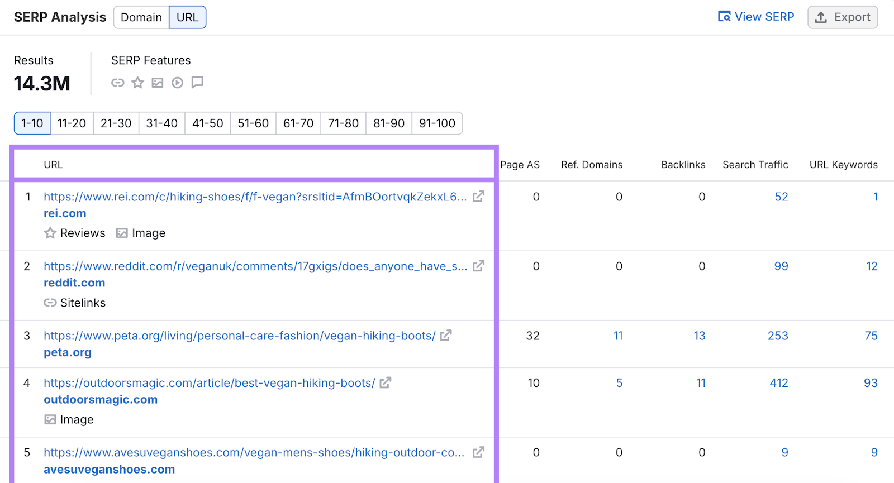Switch to Domain view
This screenshot has height=483, width=894.
pos(141,17)
